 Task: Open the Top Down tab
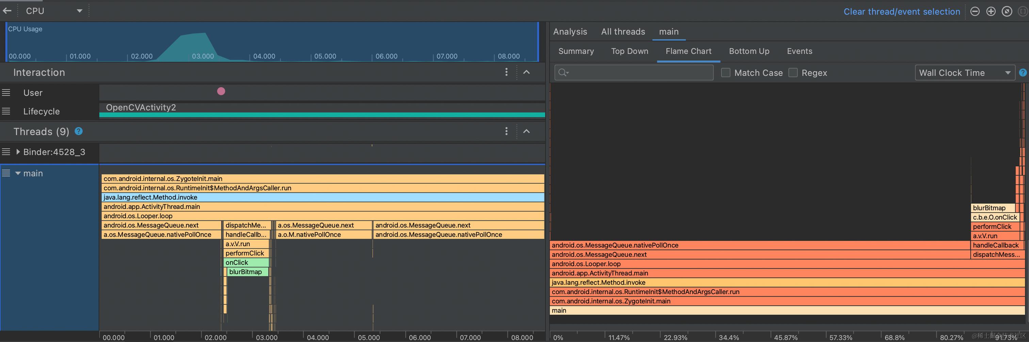(x=630, y=51)
